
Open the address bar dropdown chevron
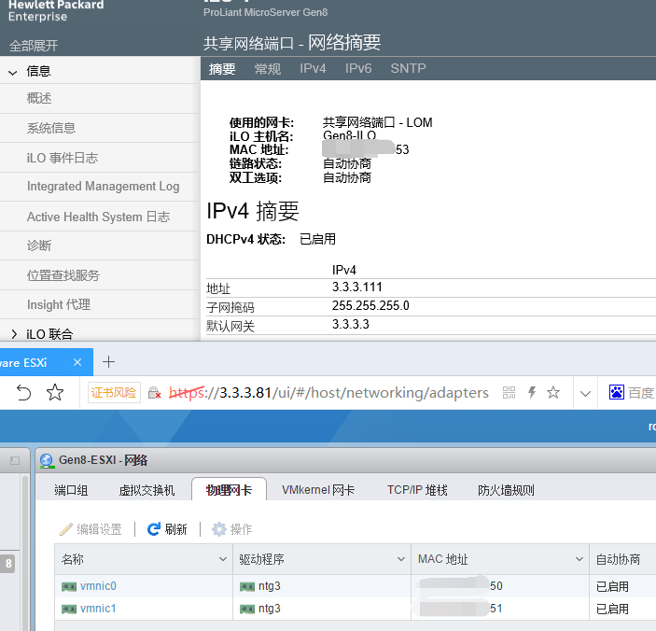click(x=585, y=393)
